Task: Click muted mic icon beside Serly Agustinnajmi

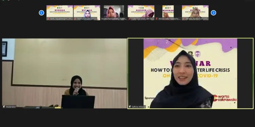Action: [x=48, y=19]
